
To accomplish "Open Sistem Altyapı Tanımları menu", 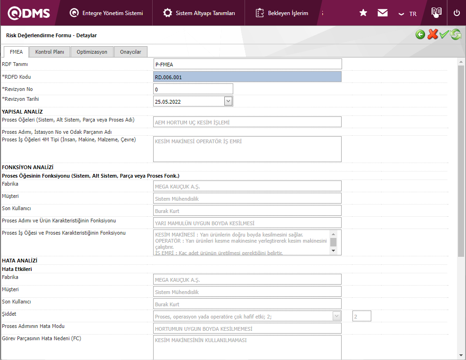I will (199, 13).
